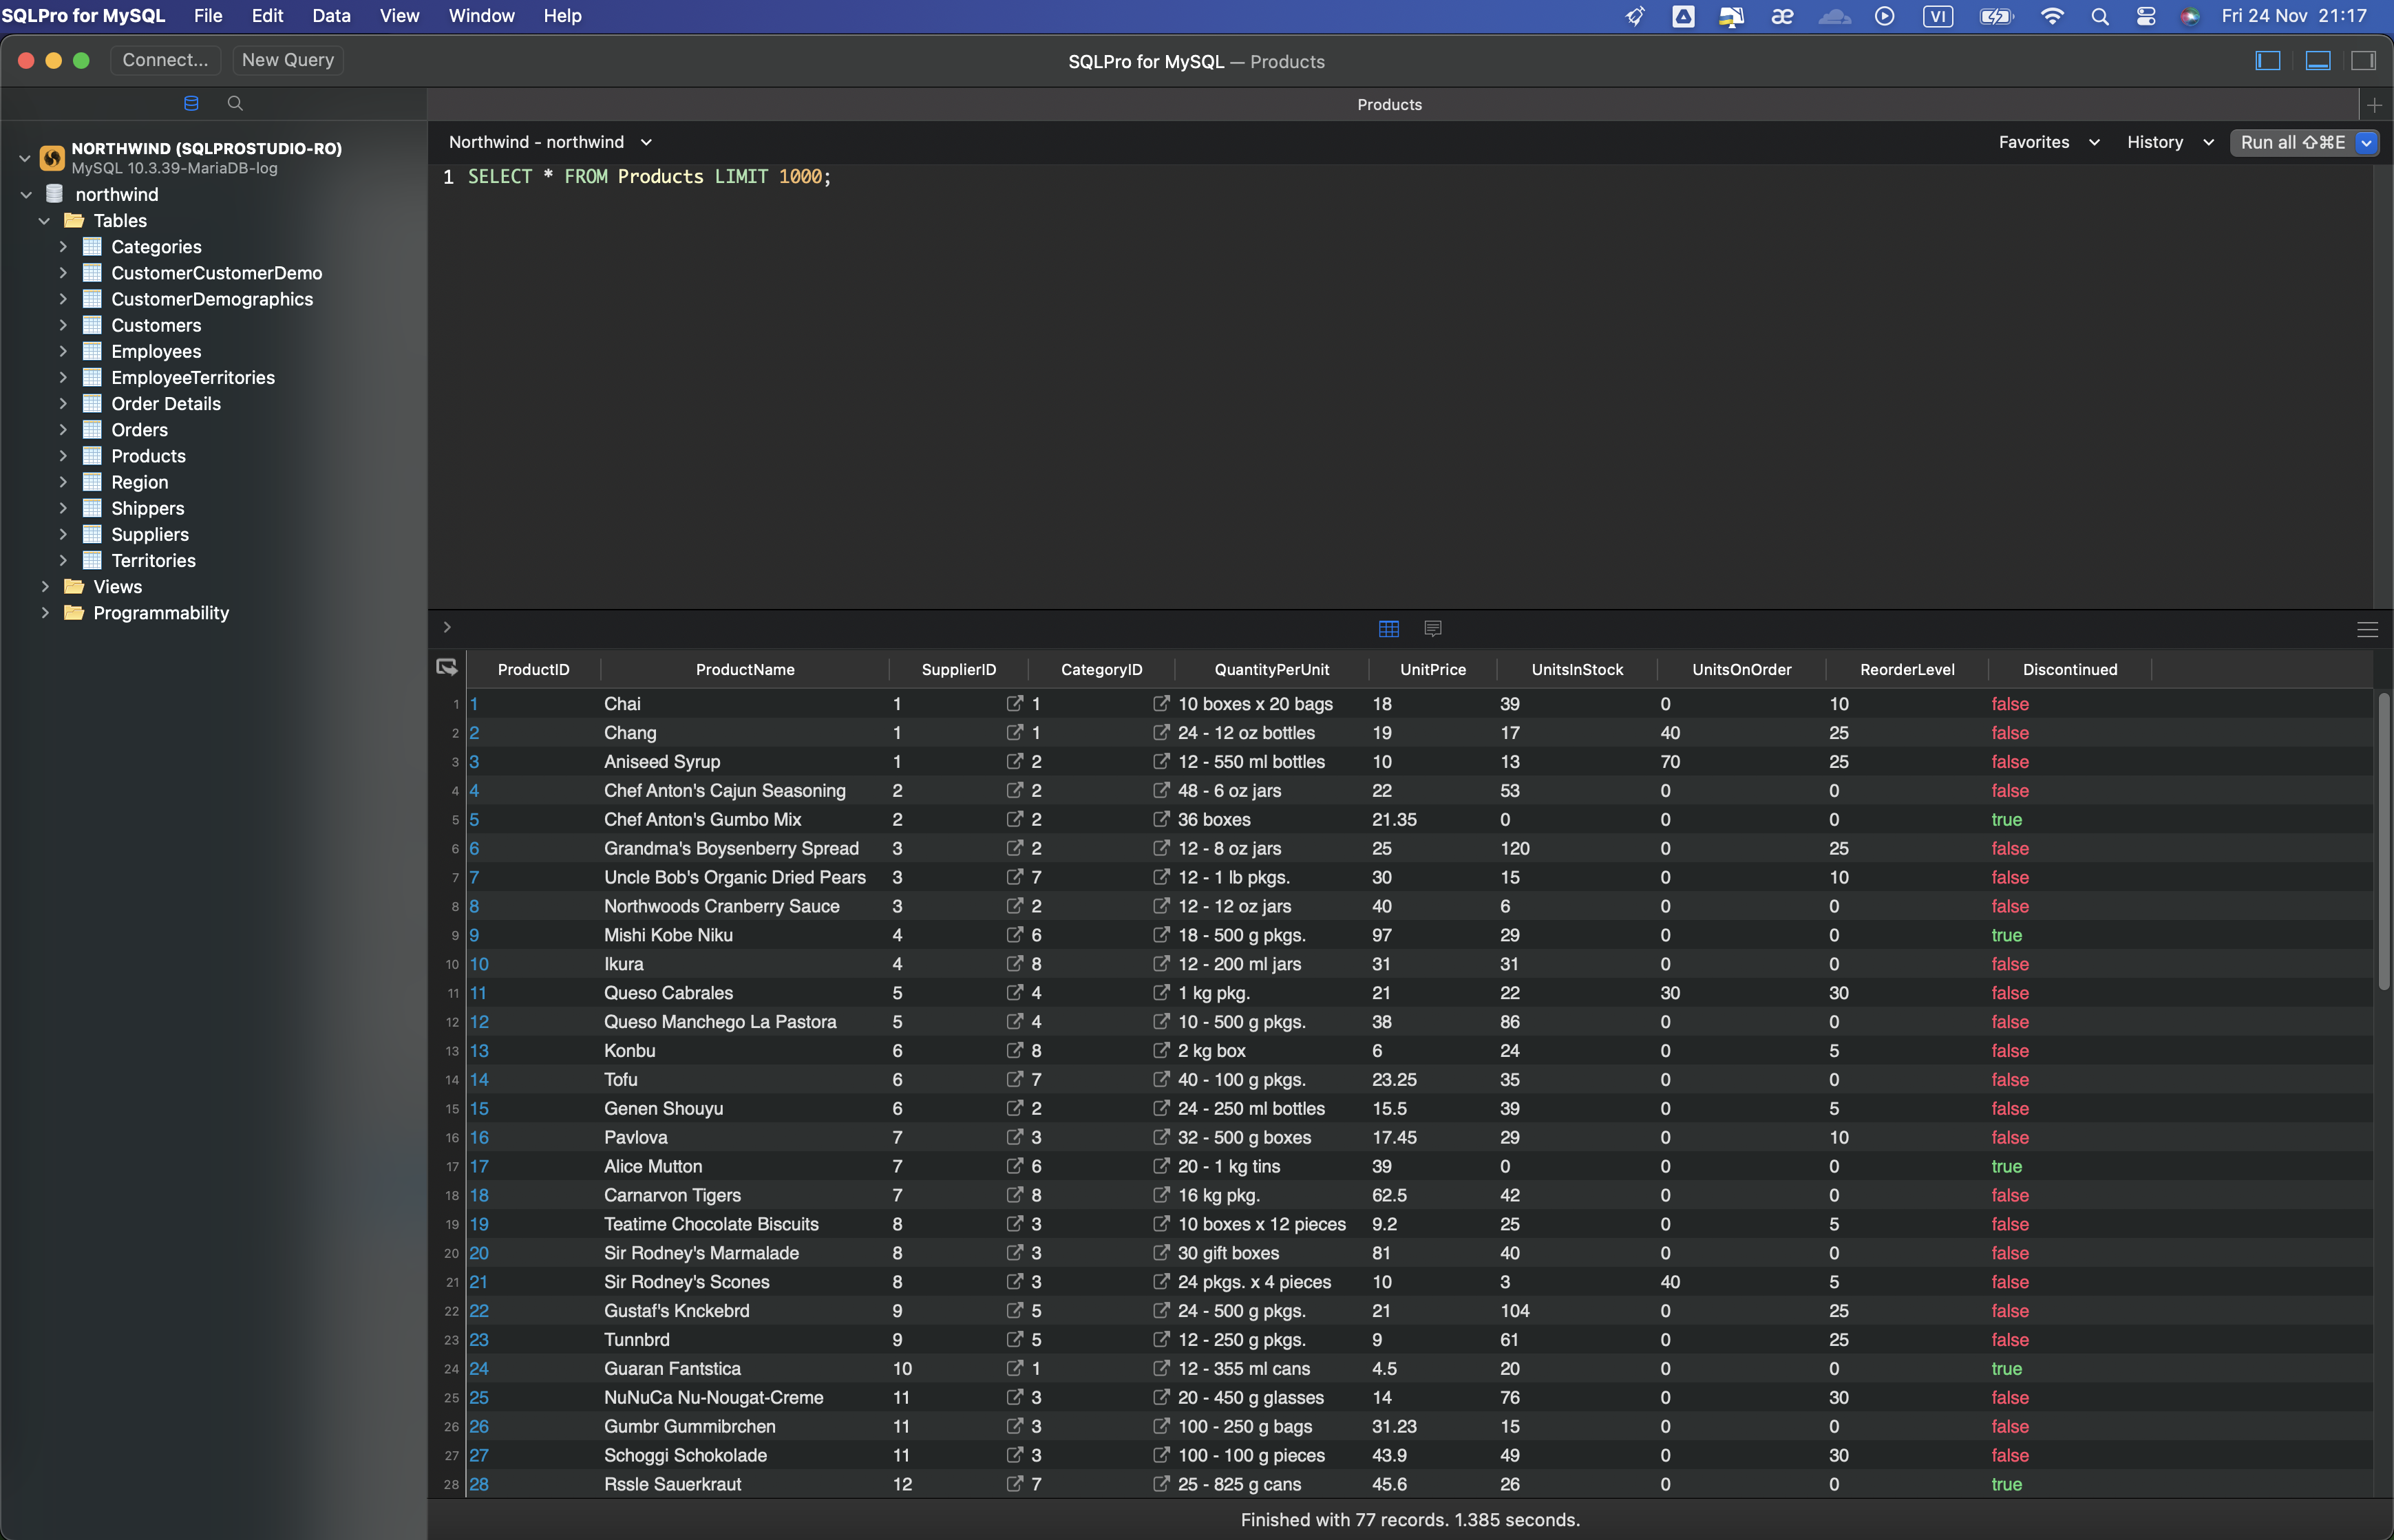Open the Creative Cloud menu bar icon
This screenshot has width=2394, height=1540.
pyautogui.click(x=1834, y=16)
